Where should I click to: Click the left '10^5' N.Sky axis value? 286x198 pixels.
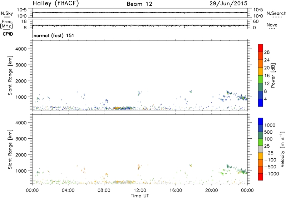point(22,10)
